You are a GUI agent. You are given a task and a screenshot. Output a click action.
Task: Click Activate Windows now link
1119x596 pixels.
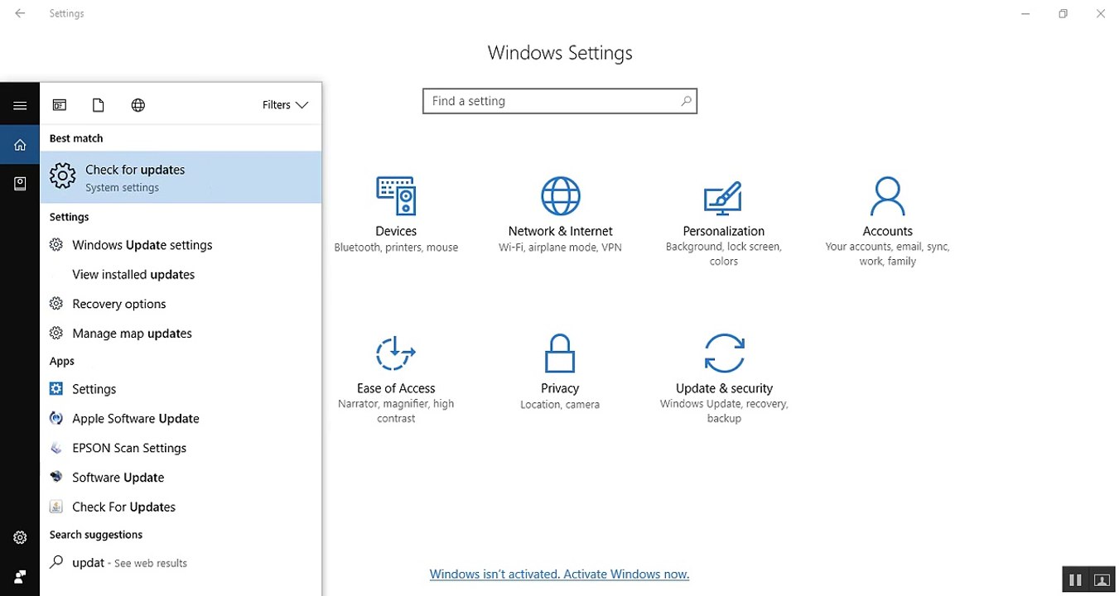click(x=559, y=574)
